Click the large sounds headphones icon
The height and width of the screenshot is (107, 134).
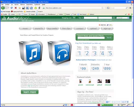(x=60, y=53)
